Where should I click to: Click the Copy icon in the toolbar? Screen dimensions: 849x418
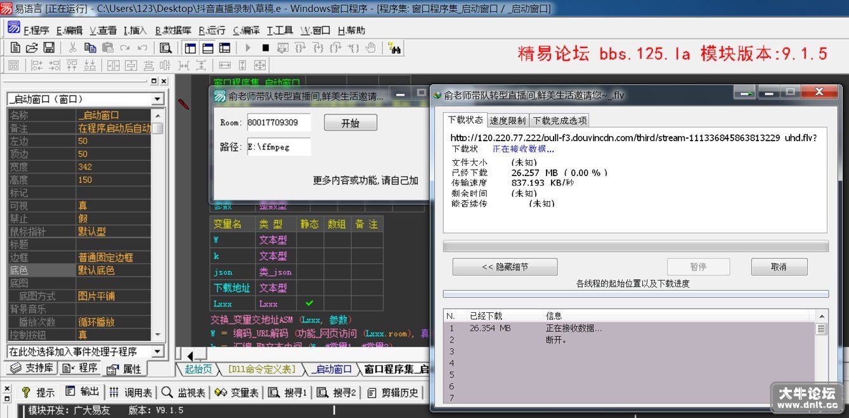tap(90, 47)
